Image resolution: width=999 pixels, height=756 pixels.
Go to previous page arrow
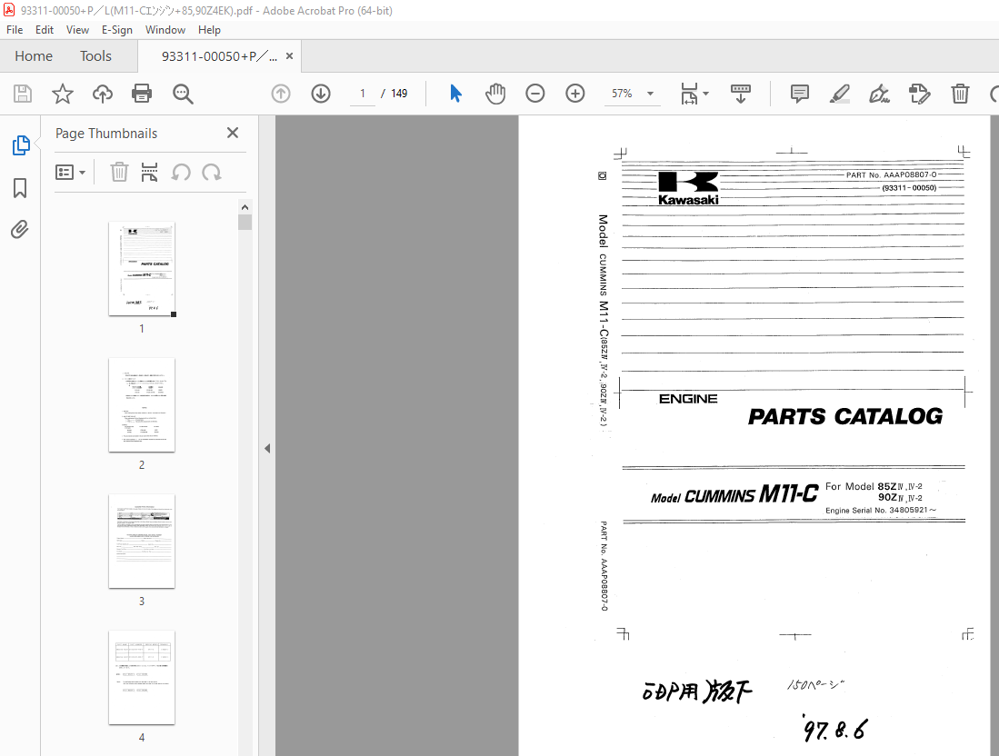(x=281, y=94)
